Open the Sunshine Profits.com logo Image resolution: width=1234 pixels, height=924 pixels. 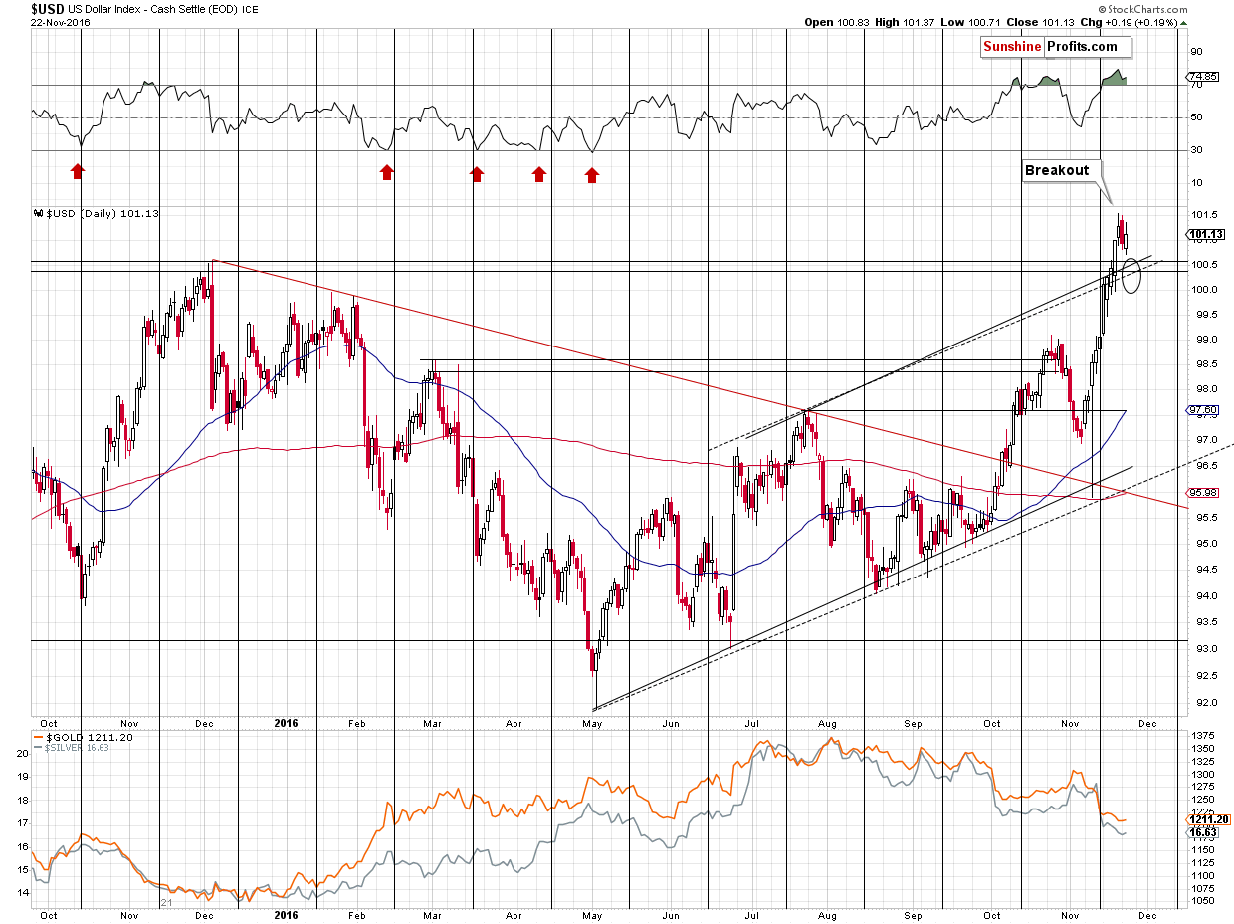1056,47
